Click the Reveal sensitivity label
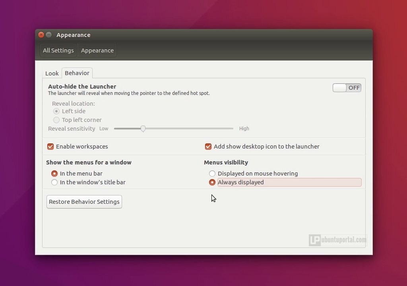This screenshot has width=407, height=286. pos(72,129)
